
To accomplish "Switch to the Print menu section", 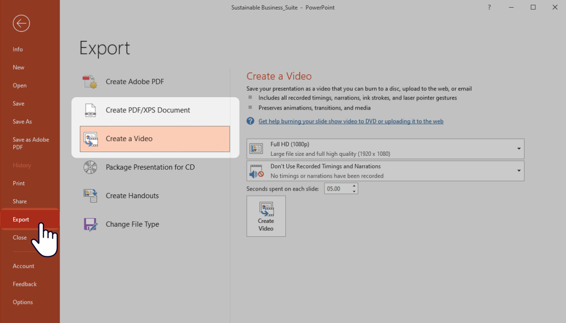I will [x=19, y=183].
